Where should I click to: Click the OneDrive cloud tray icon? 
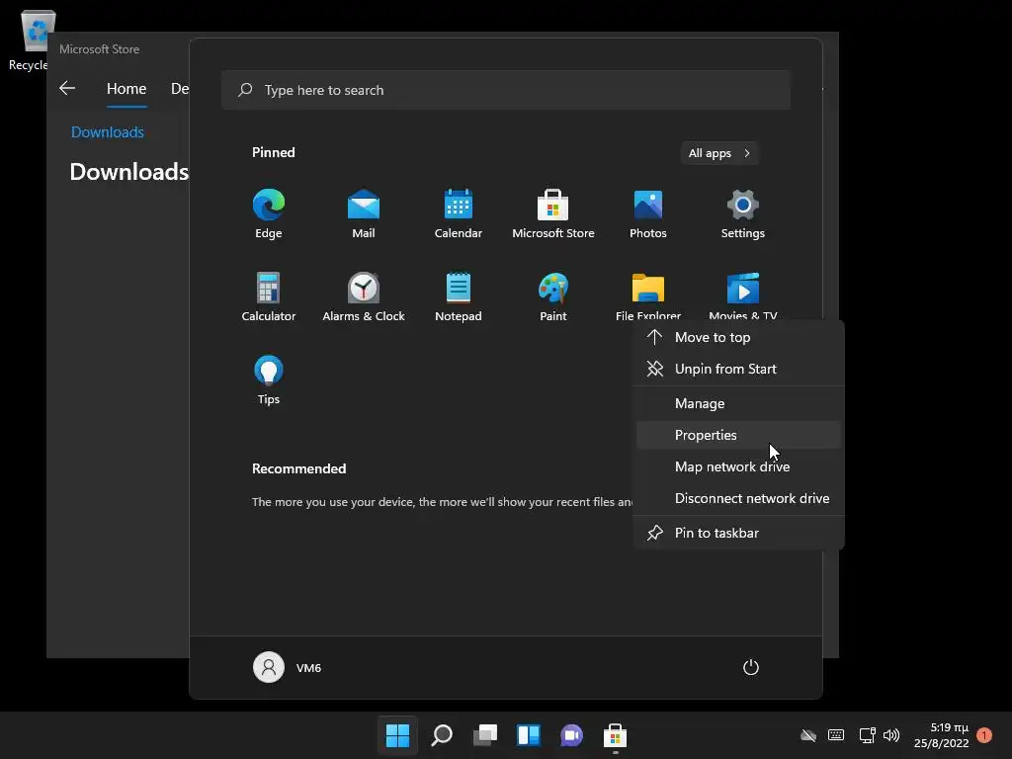pos(808,735)
